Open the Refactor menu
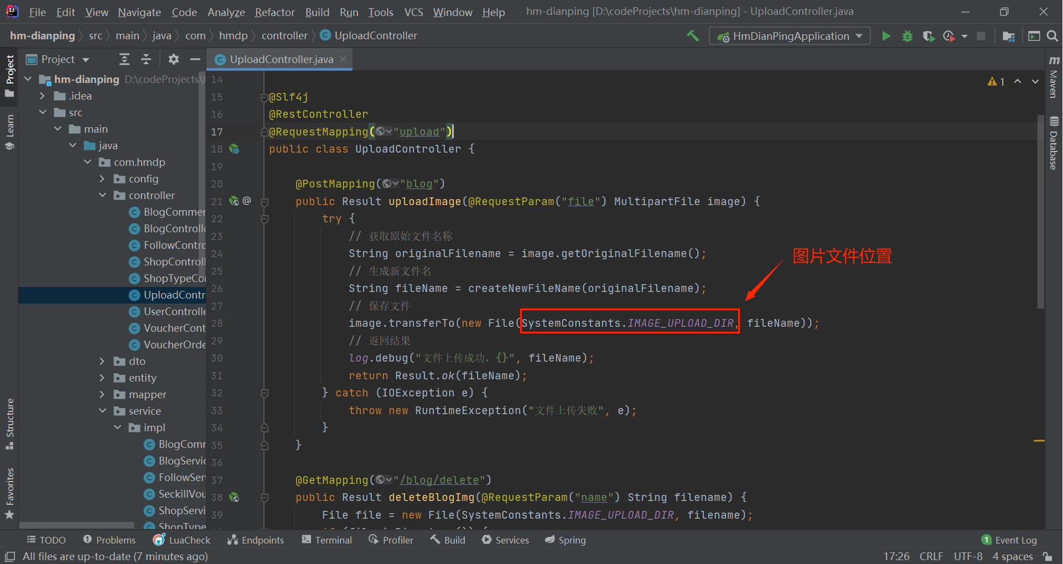This screenshot has height=564, width=1063. (x=274, y=12)
